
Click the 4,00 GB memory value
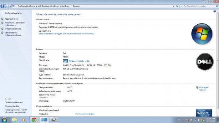pos(75,69)
